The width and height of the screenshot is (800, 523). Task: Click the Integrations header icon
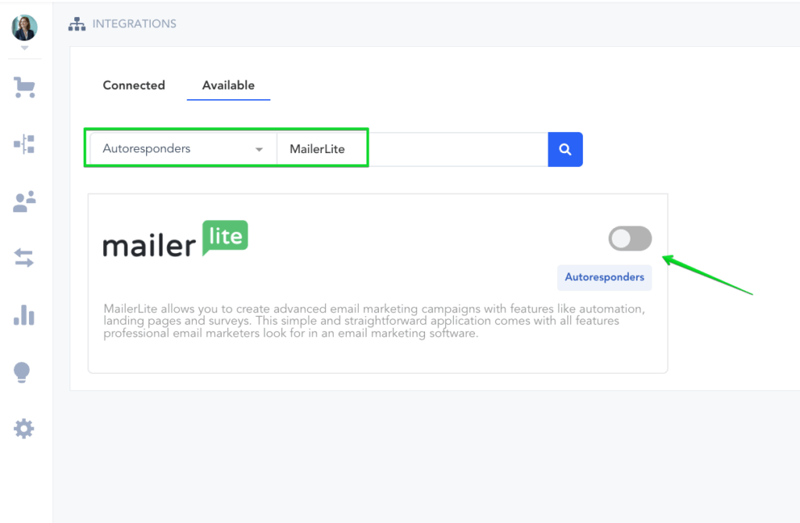(77, 23)
